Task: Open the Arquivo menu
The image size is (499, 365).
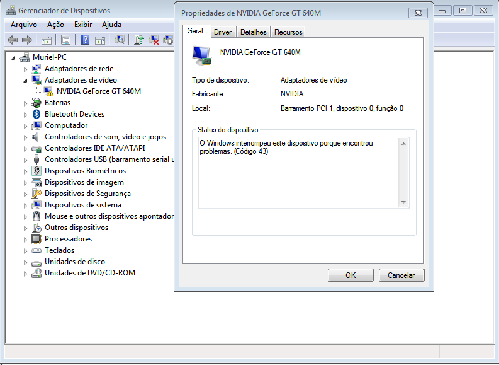Action: tap(24, 25)
